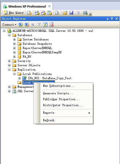Click Analysis Services DMX Query icon
This screenshot has width=120, height=164.
43,13
